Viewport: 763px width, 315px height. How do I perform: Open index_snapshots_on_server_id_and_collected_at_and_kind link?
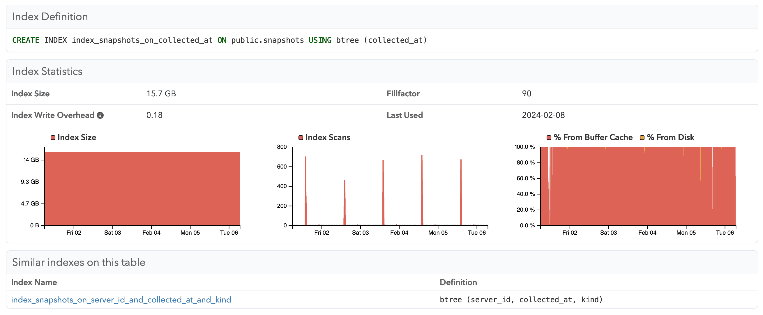121,300
